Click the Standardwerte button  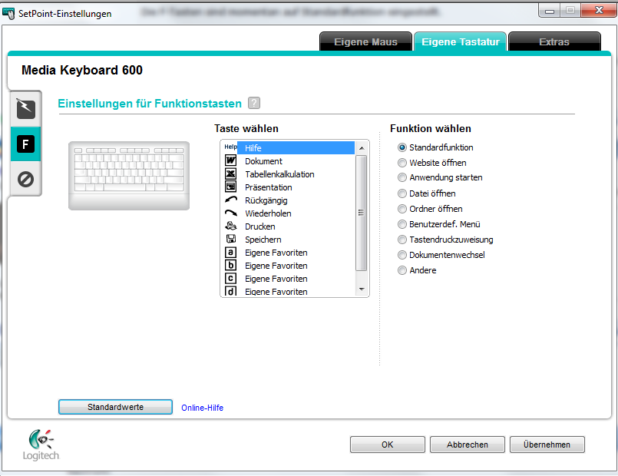pos(115,407)
